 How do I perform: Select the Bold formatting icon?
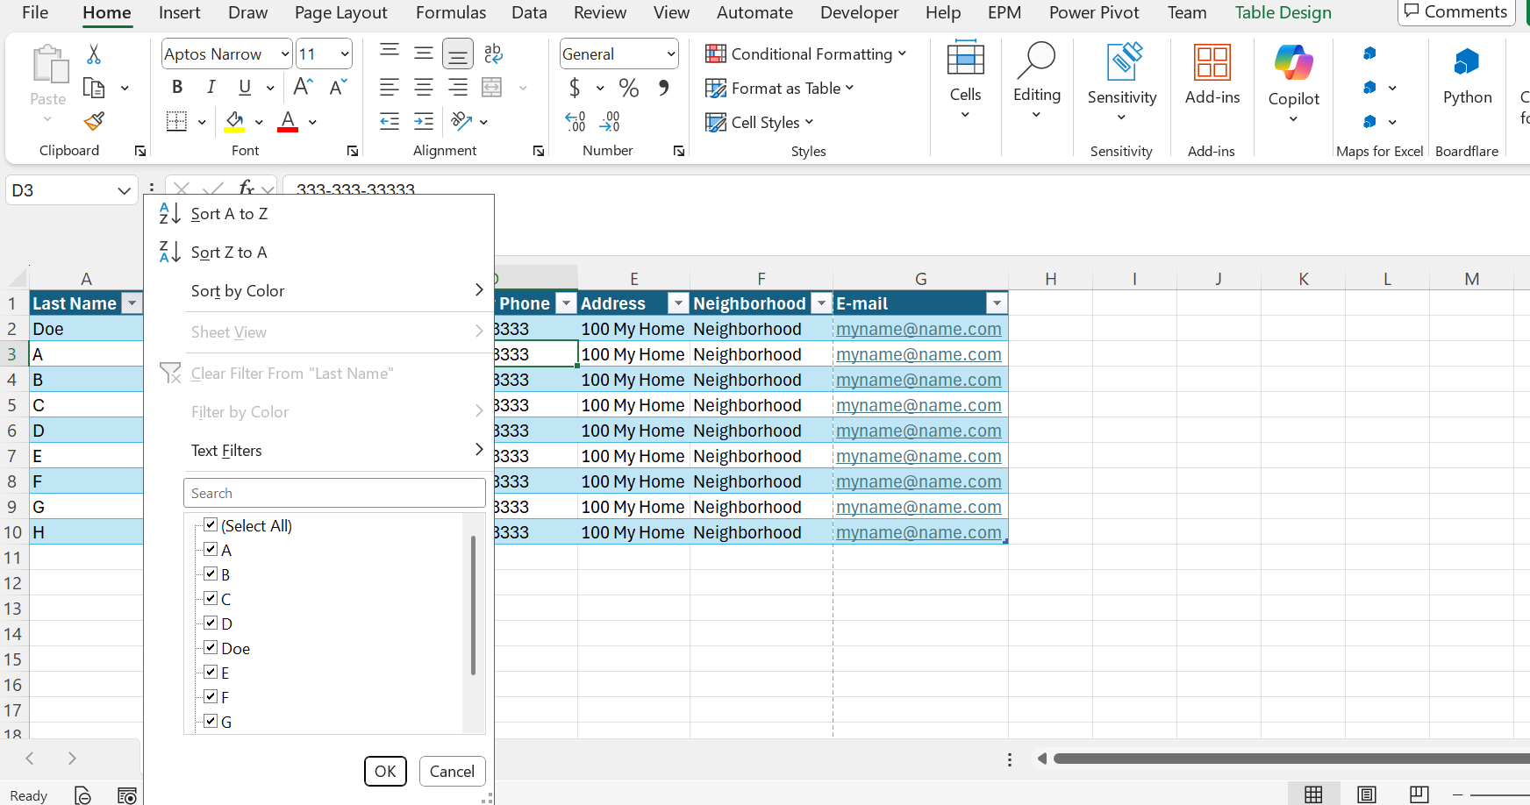(x=177, y=87)
